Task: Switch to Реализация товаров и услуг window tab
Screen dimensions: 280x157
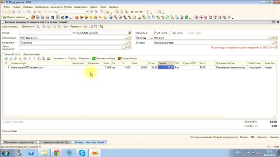Action: pos(18,142)
